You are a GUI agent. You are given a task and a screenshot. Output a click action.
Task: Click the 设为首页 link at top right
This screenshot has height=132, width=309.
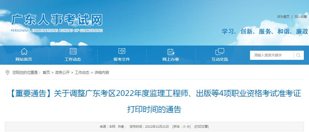click(x=283, y=17)
